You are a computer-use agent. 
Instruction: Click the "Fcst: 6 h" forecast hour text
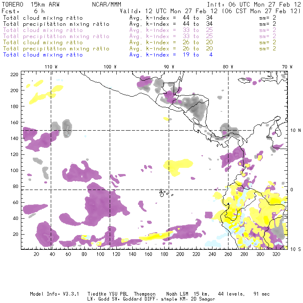pyautogui.click(x=23, y=11)
